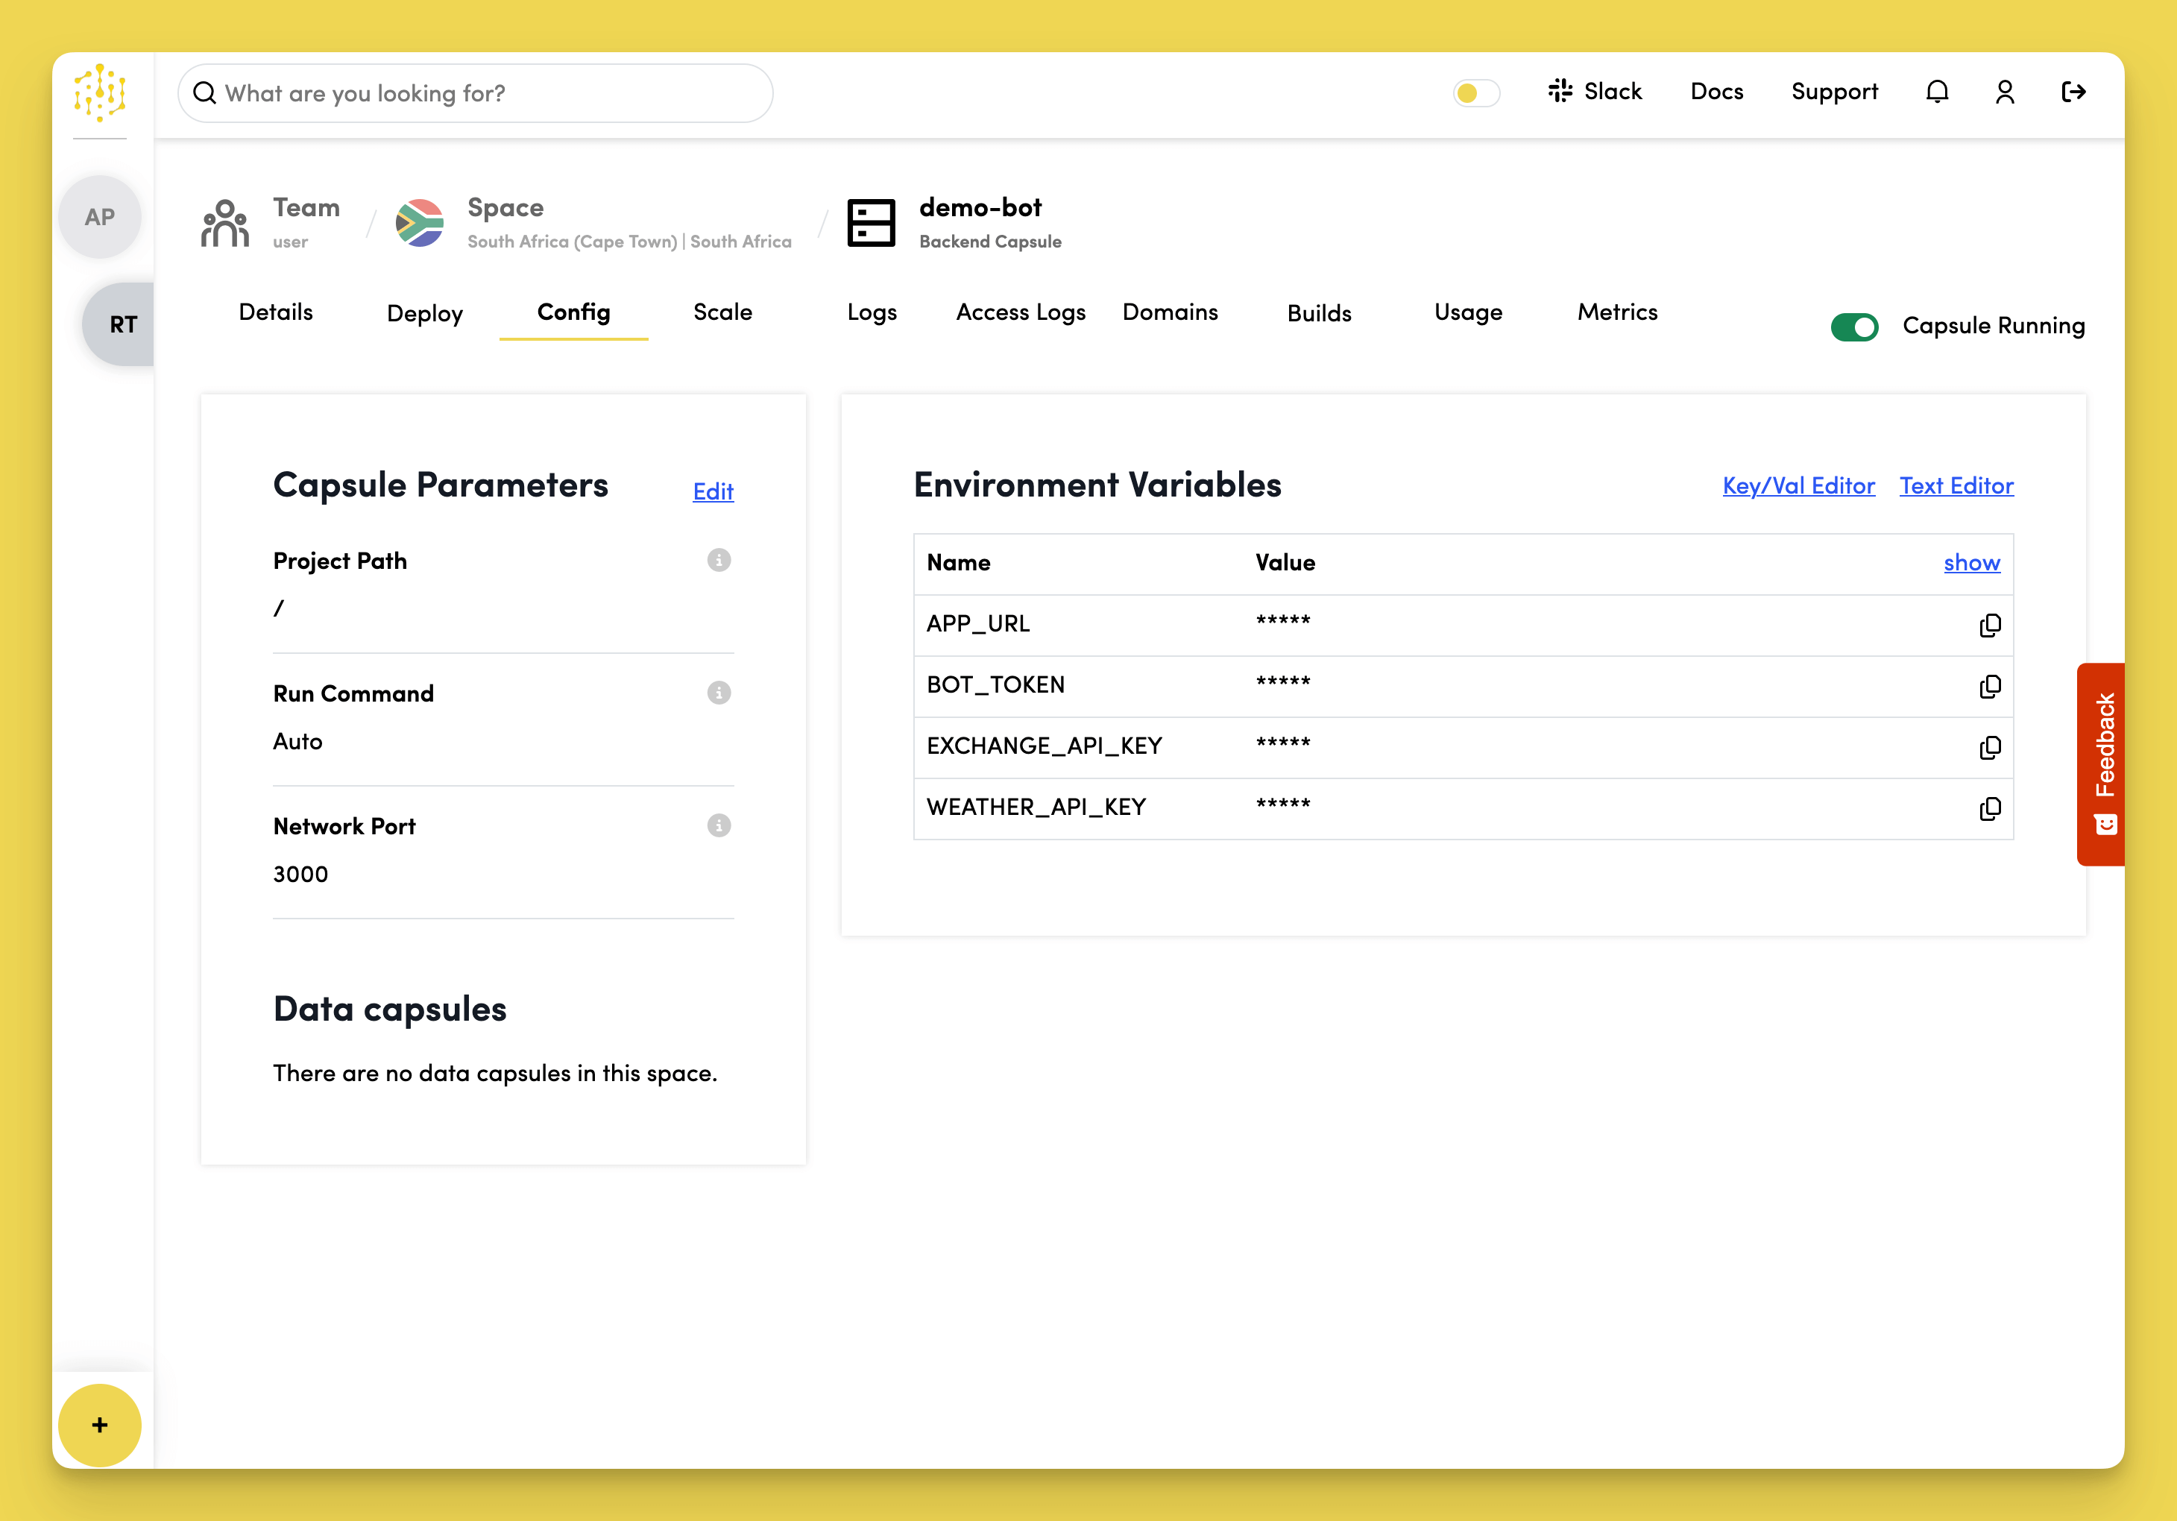Open the Metrics tab
The height and width of the screenshot is (1521, 2177).
pyautogui.click(x=1616, y=313)
